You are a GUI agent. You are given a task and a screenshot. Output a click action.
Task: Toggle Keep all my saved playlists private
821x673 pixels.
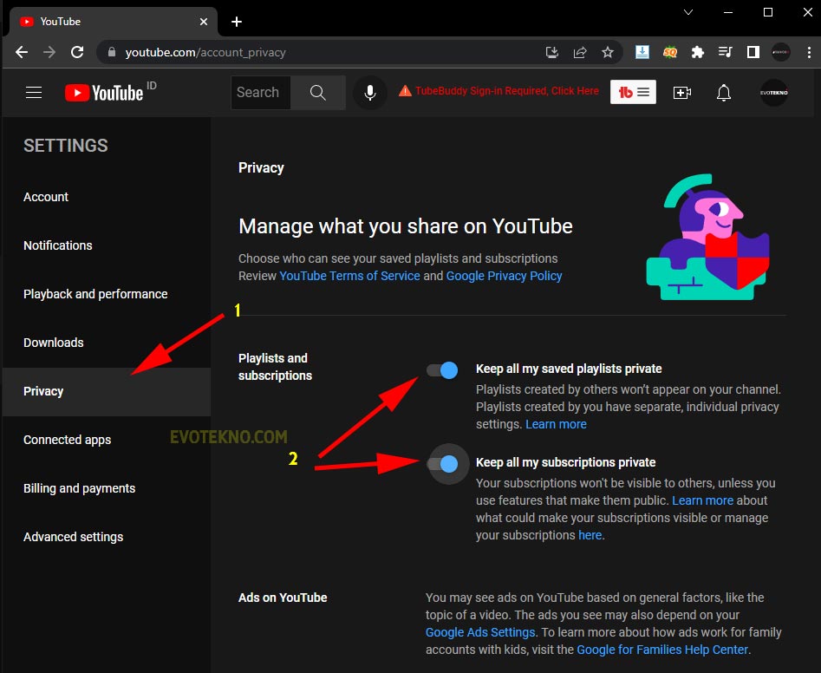tap(442, 370)
